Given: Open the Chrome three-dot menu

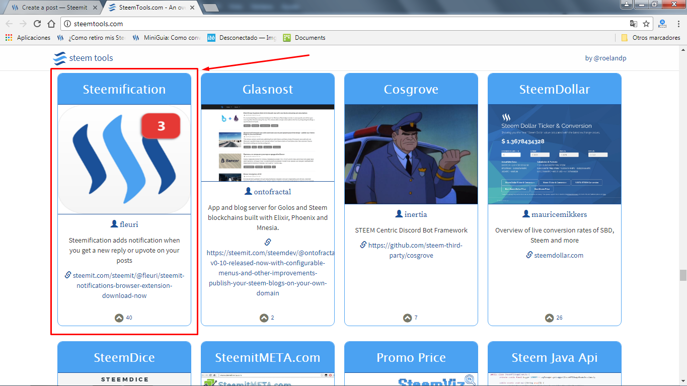Looking at the screenshot, I should point(677,24).
